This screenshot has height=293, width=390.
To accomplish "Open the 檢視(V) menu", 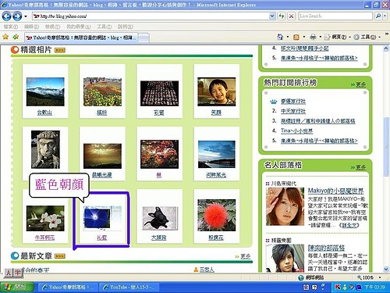I will pyautogui.click(x=52, y=27).
